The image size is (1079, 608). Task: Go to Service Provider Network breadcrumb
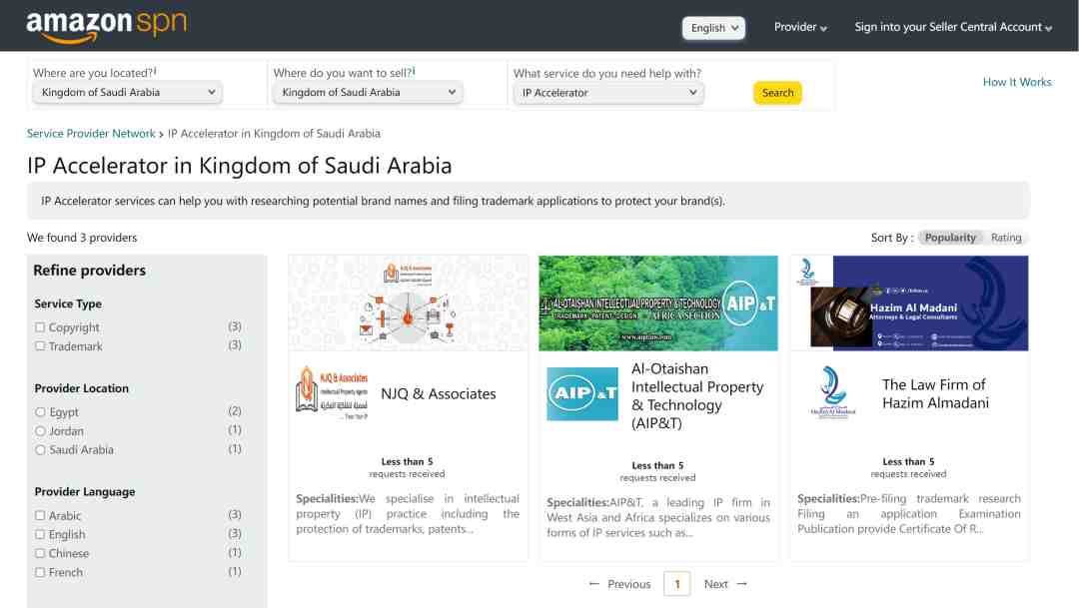pos(91,134)
